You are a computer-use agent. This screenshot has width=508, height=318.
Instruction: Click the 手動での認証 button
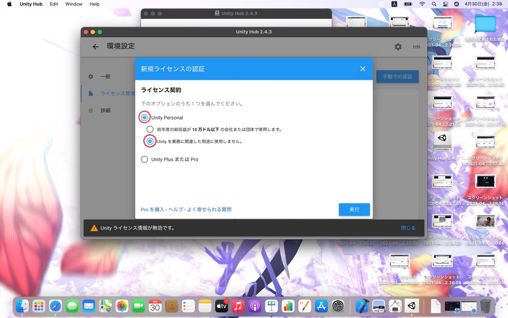[x=397, y=77]
